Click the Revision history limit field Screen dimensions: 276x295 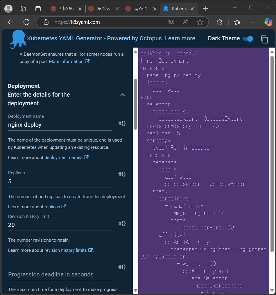[x=60, y=225]
